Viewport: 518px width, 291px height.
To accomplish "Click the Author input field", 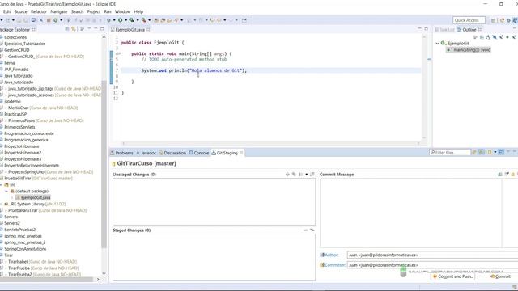I will (x=432, y=255).
